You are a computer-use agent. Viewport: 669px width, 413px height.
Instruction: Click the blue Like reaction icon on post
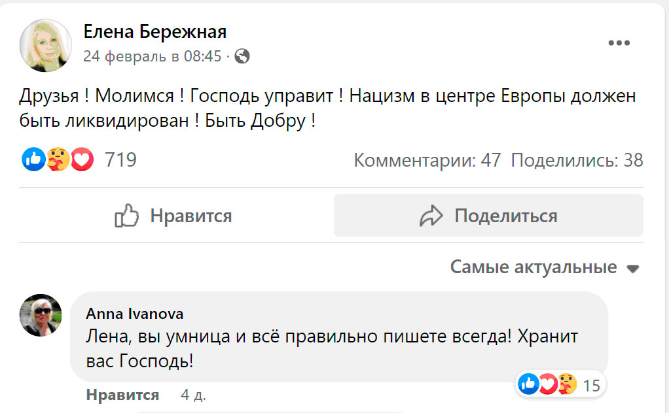33,159
